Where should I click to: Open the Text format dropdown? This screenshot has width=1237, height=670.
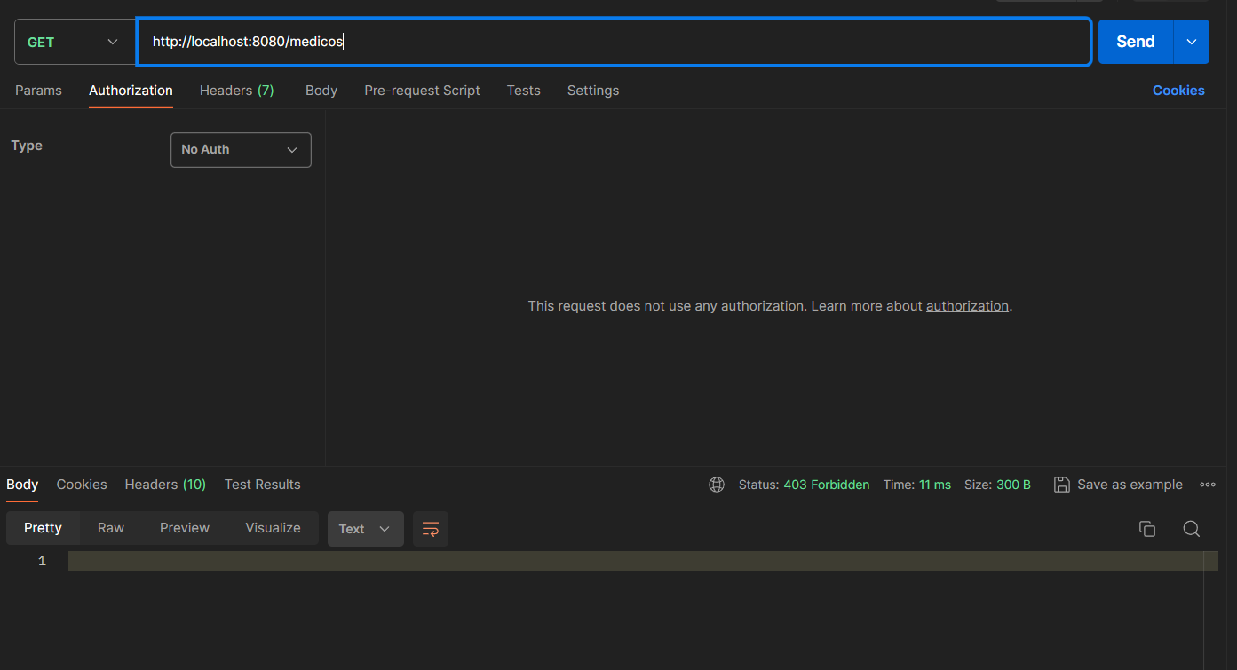366,529
